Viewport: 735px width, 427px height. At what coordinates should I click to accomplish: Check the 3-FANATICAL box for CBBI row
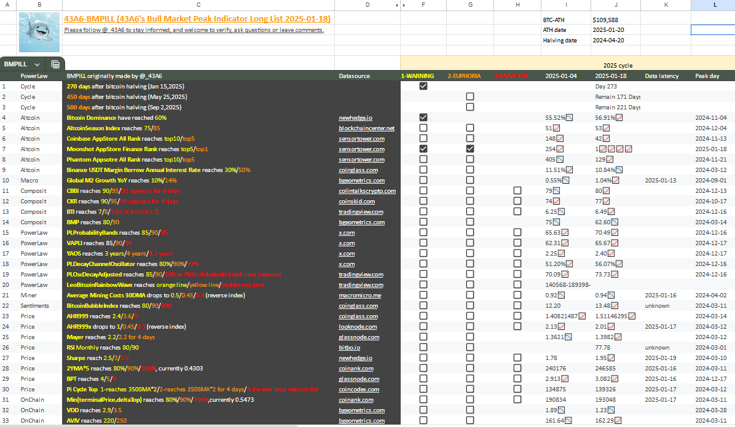coord(517,190)
